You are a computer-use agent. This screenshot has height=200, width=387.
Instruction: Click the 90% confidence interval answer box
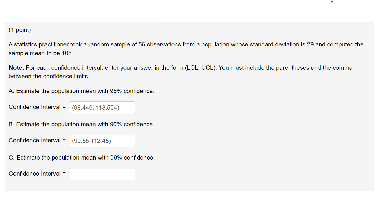[102, 141]
